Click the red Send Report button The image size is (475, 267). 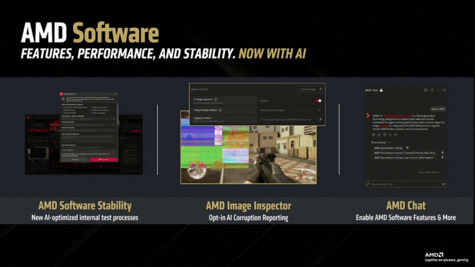tap(103, 159)
